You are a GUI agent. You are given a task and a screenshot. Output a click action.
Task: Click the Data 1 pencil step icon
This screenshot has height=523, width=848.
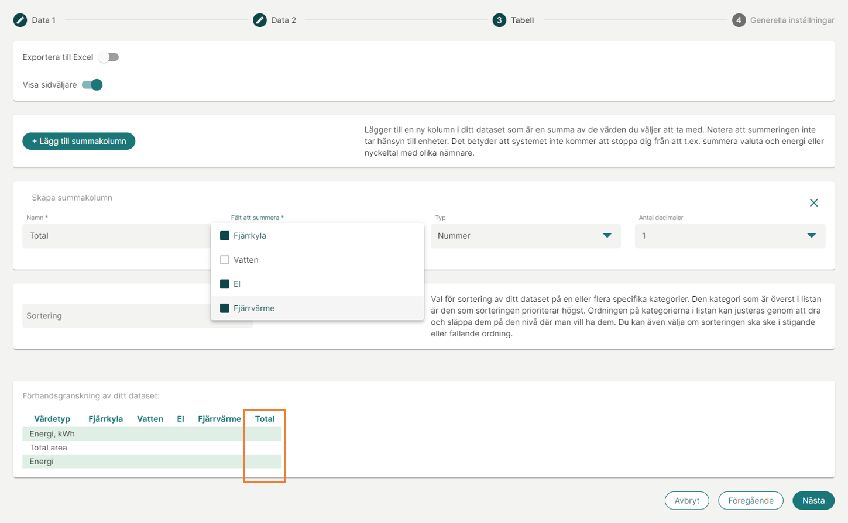coord(20,20)
